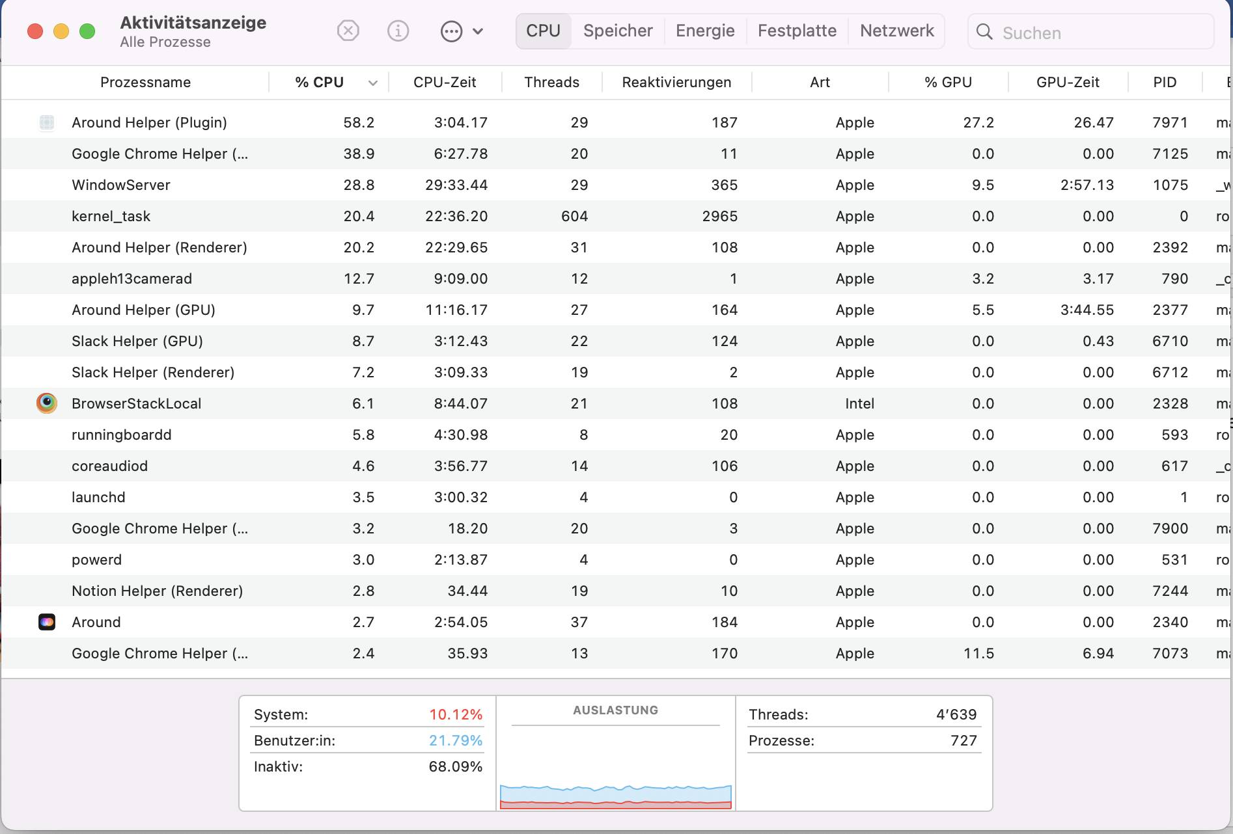Show the Netzwerk tab
This screenshot has height=834, width=1233.
(896, 31)
